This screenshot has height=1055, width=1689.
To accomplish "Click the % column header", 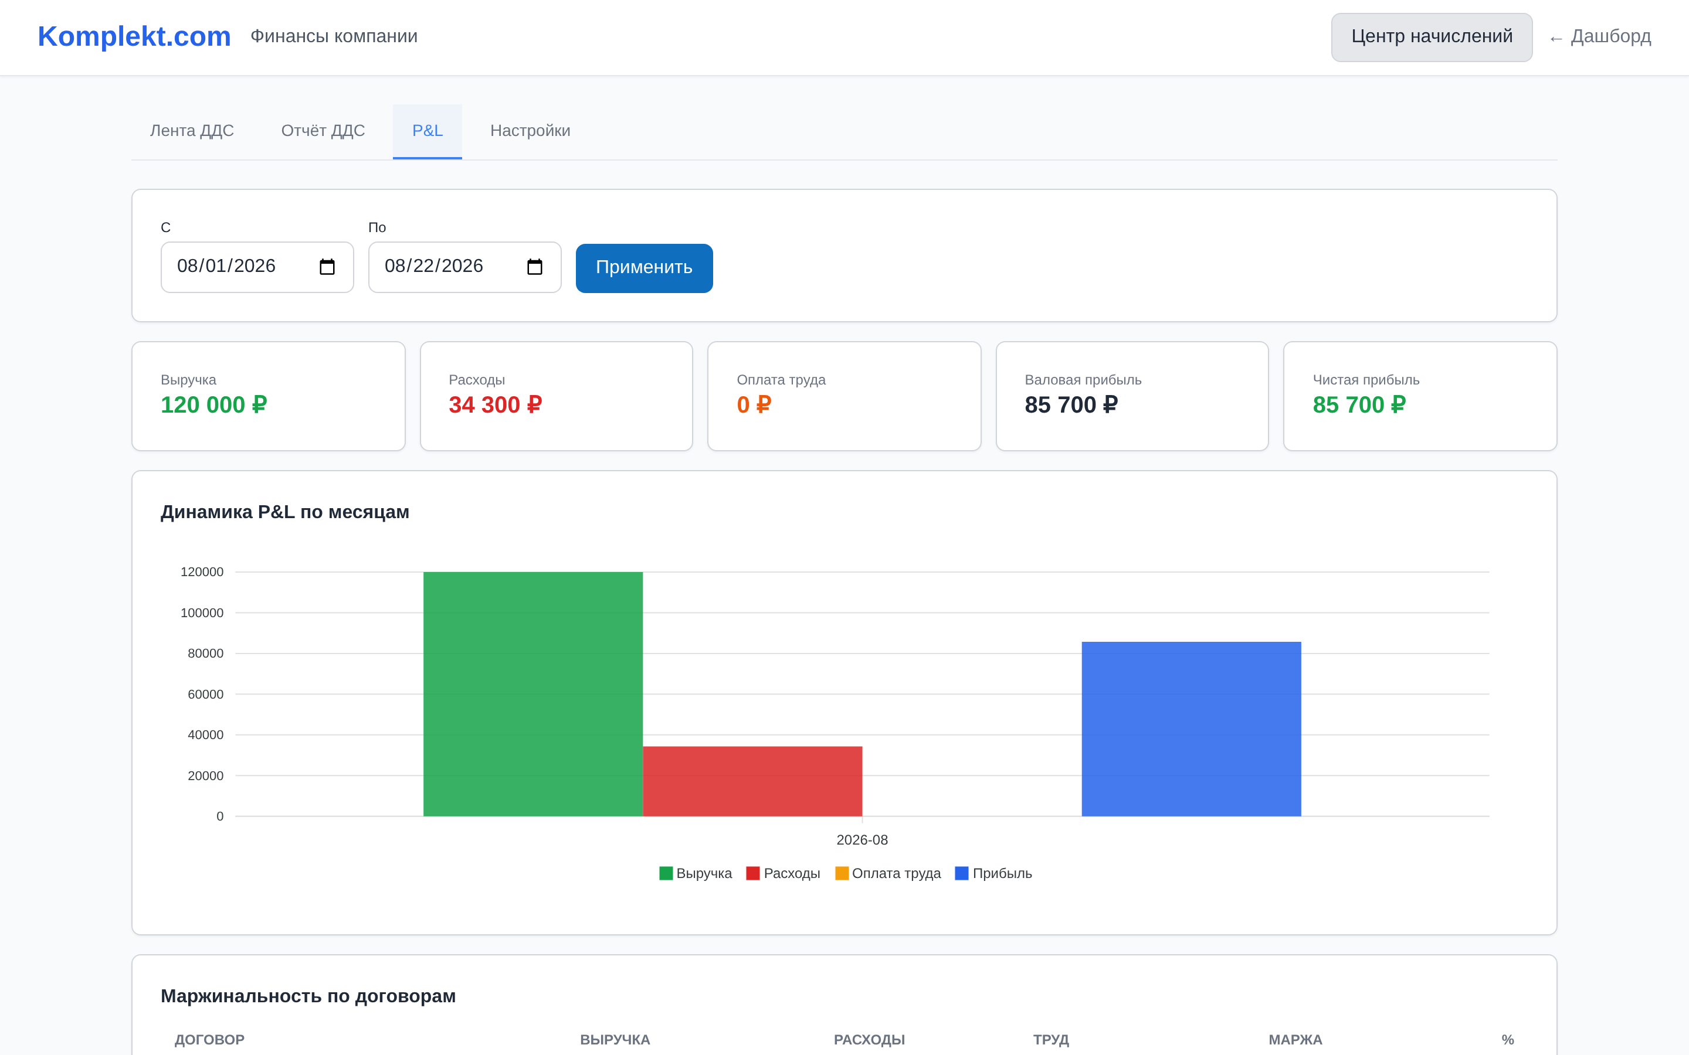I will point(1508,1040).
